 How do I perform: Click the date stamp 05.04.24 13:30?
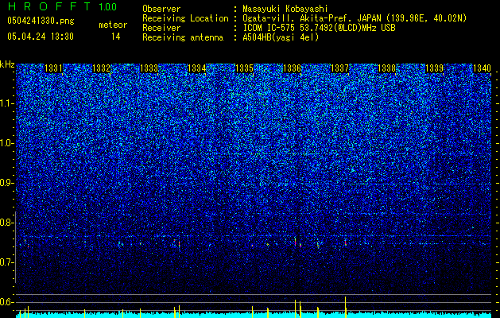[x=41, y=37]
